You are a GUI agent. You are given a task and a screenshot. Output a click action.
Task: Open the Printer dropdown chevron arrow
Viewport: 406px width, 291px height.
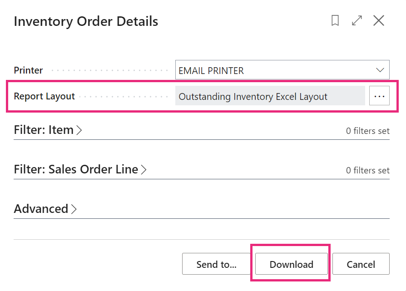(x=380, y=70)
